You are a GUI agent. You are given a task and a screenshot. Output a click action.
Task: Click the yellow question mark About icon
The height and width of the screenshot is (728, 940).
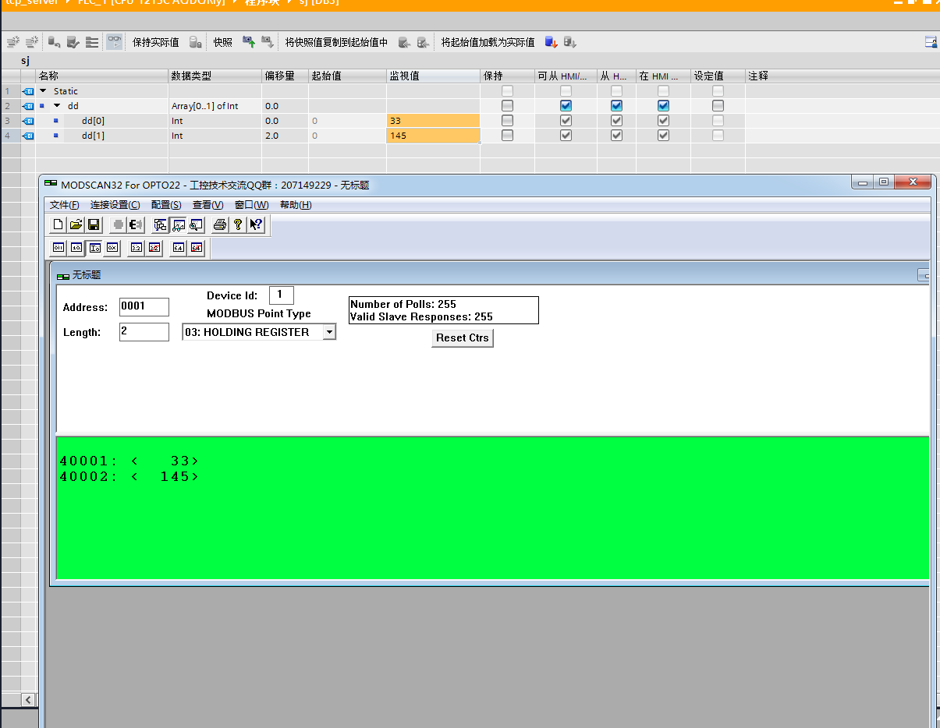238,225
